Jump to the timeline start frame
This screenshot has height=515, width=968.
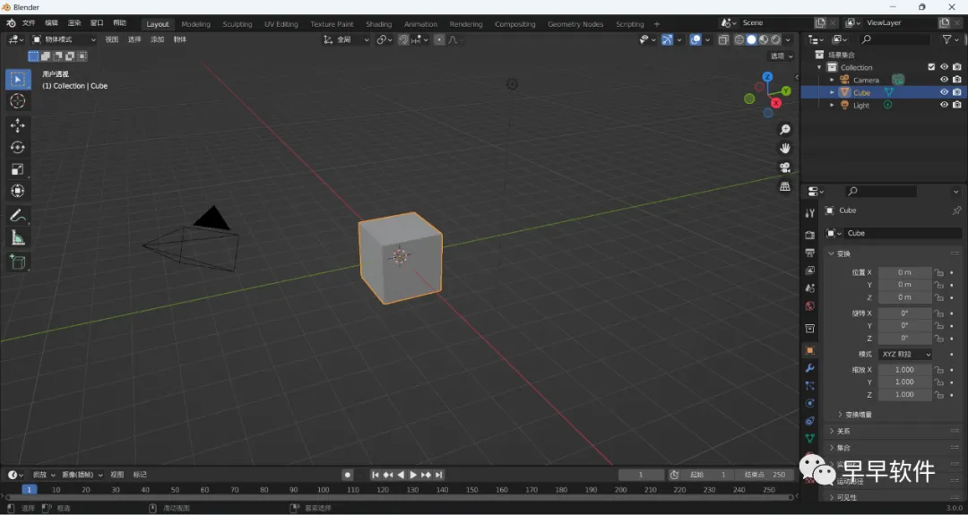point(375,475)
